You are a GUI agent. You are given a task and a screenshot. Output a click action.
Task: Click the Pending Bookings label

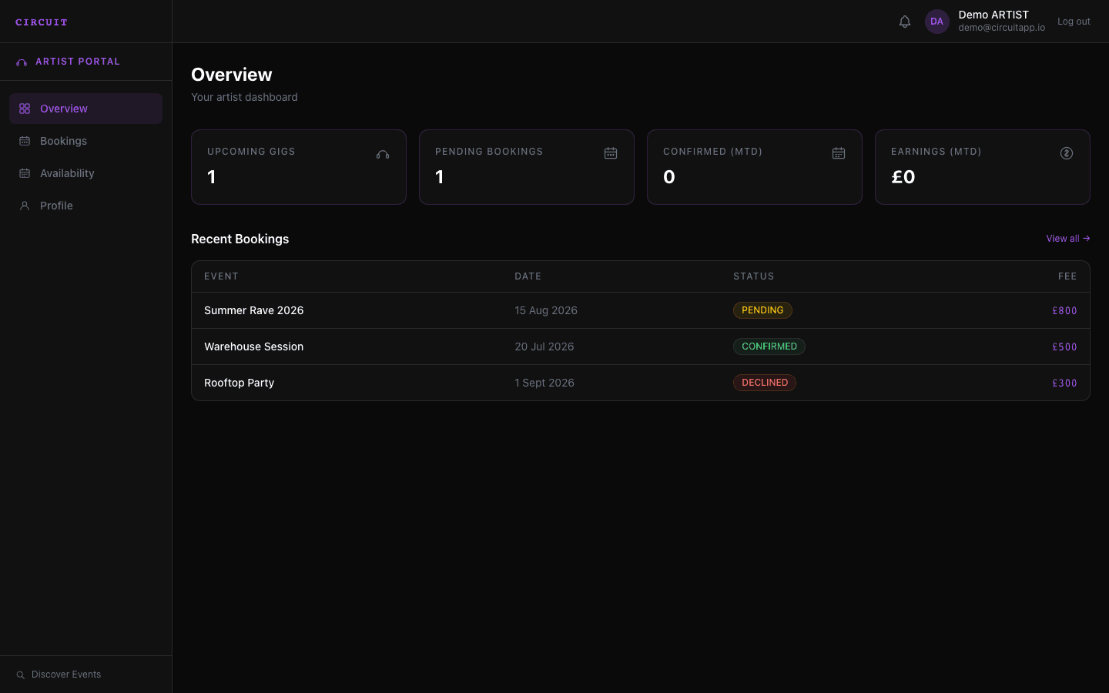pyautogui.click(x=489, y=152)
